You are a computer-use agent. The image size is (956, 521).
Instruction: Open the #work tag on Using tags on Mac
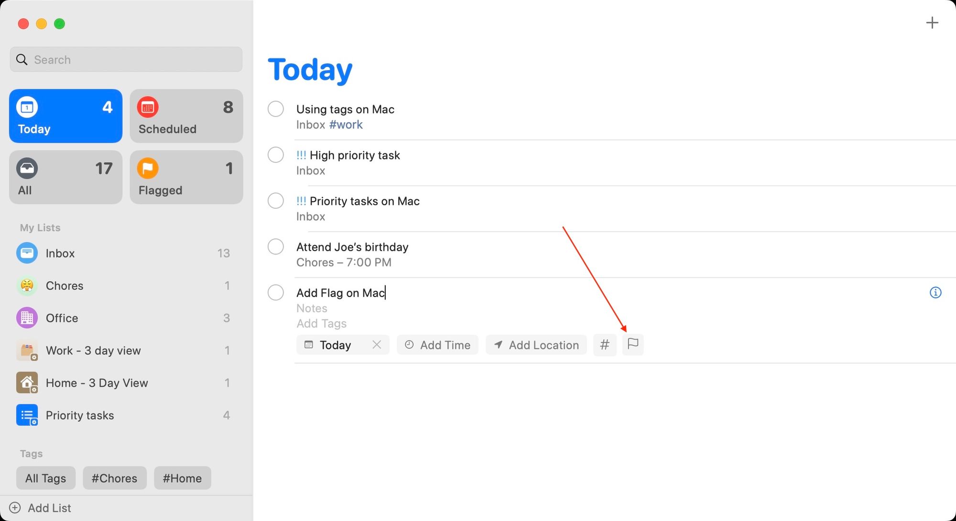(346, 124)
